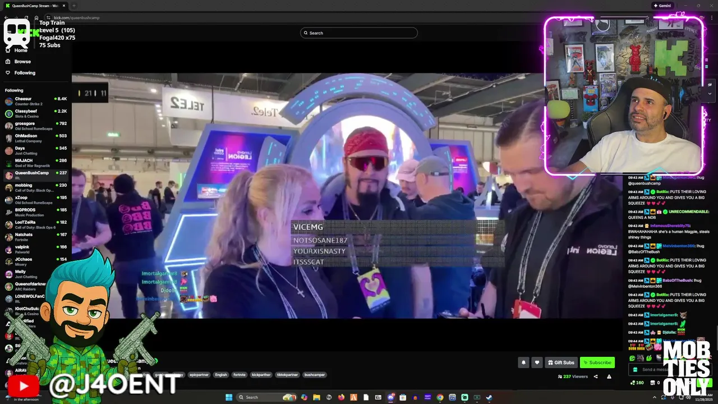Click the heart follow icon

click(x=537, y=362)
